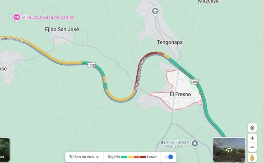The image size is (263, 163).
Task: Select the yellow Pegman Street View icon
Action: [252, 158]
